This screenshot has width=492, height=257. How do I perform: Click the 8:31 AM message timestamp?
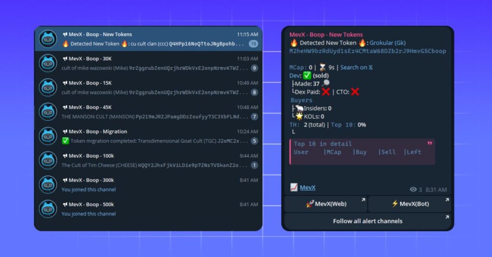pos(436,190)
